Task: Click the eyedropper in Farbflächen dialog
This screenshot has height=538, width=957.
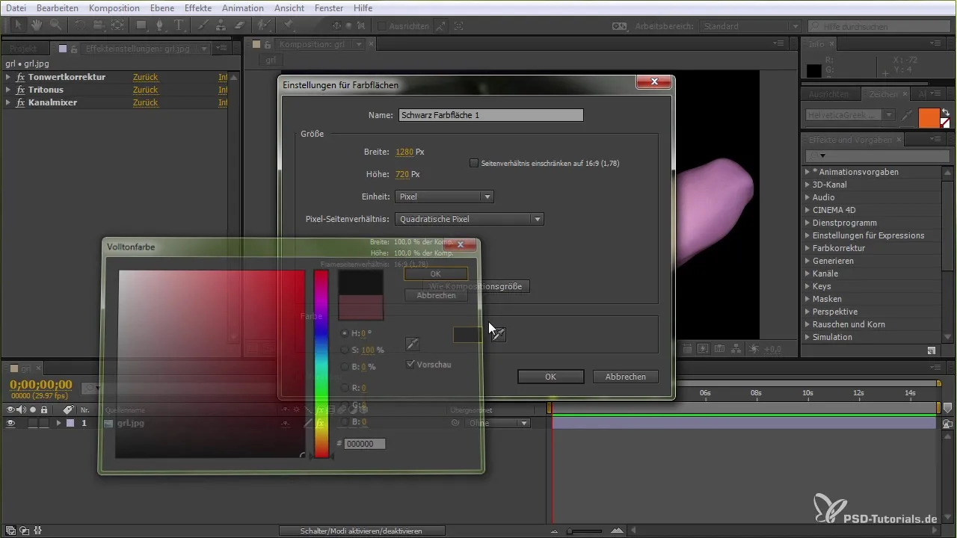Action: (499, 335)
